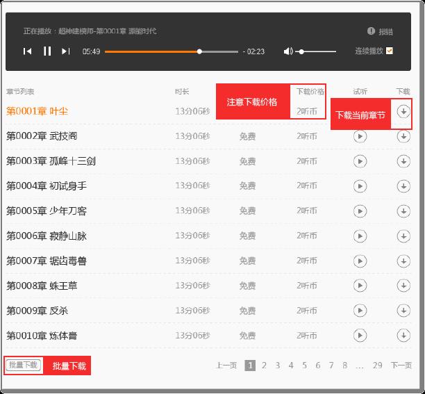Open chapter title 第0007章 锯齿毒兽
The image size is (425, 394).
click(x=47, y=261)
